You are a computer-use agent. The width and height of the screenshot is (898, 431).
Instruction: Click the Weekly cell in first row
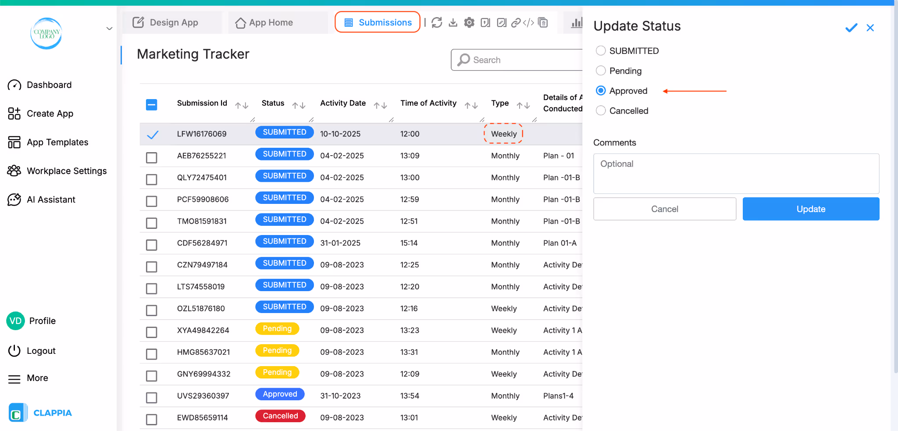(504, 134)
